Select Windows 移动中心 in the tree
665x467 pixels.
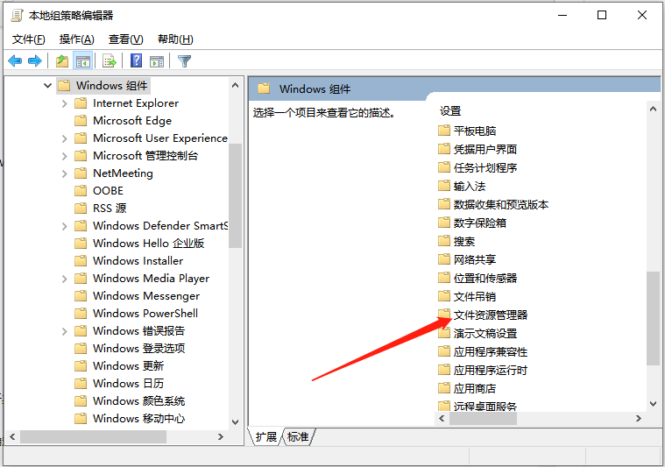pyautogui.click(x=138, y=418)
